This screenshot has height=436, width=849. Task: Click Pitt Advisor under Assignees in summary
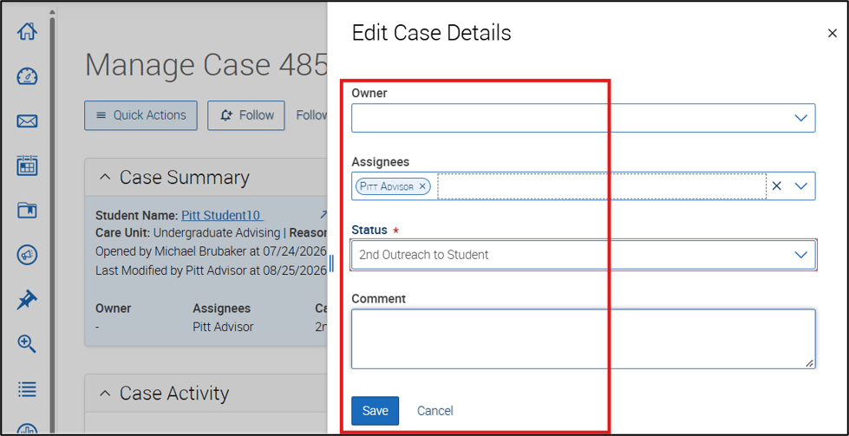pyautogui.click(x=223, y=327)
